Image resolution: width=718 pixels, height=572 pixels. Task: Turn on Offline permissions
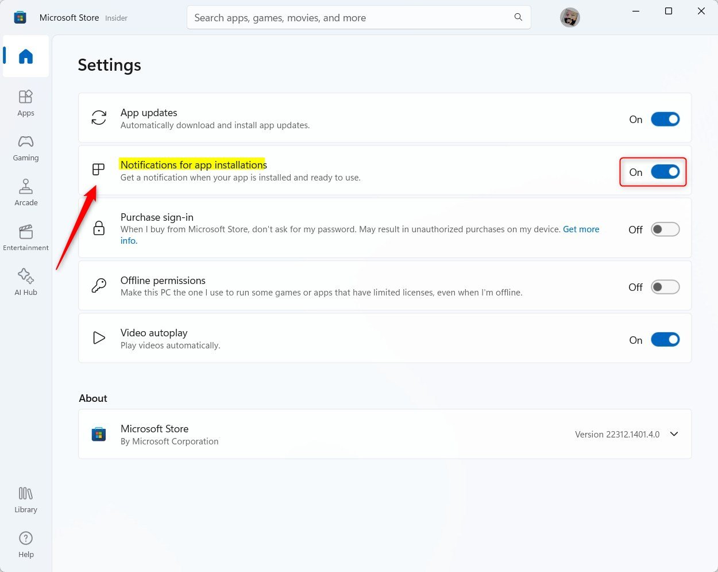(x=665, y=286)
